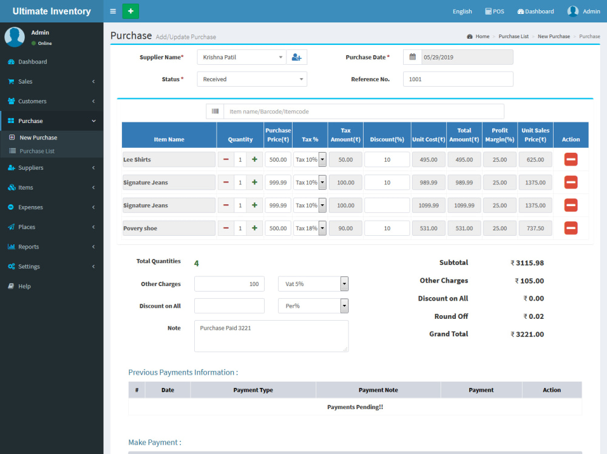Increase quantity of second Signature Jeans

(254, 205)
